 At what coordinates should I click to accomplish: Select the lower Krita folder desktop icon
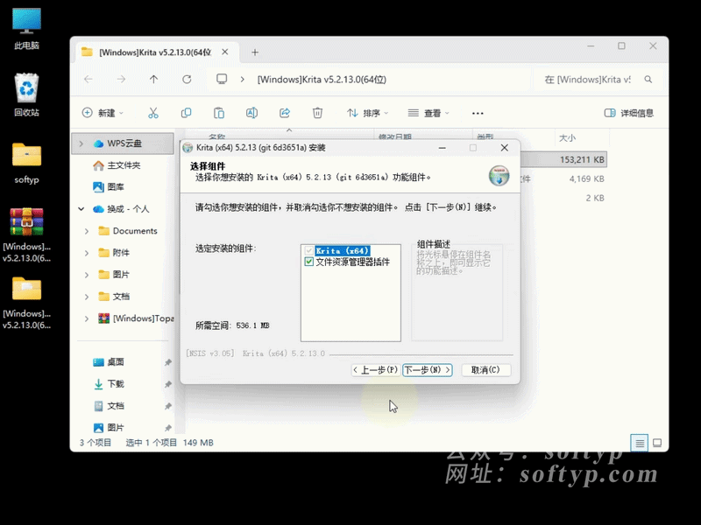[26, 303]
